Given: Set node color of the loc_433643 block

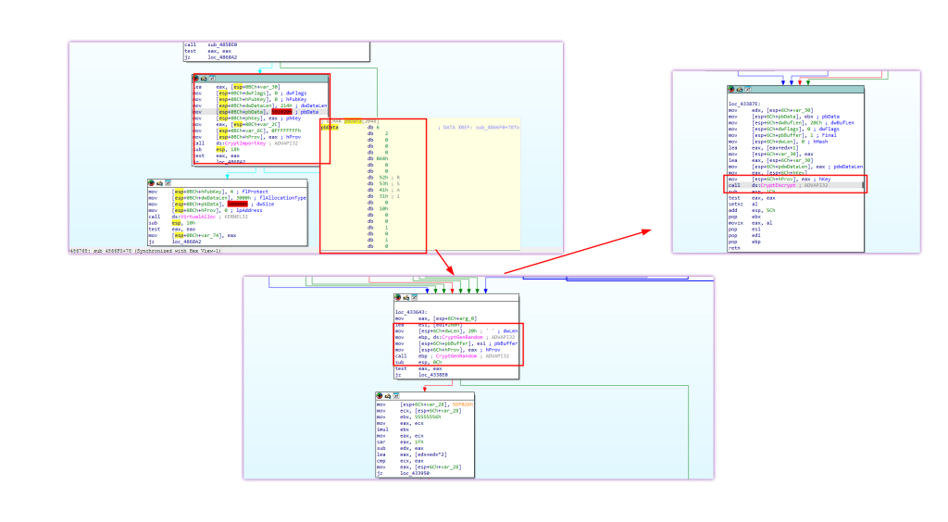Looking at the screenshot, I should (398, 298).
